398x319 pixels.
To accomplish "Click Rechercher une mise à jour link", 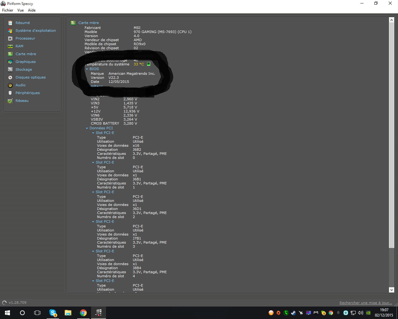I will [366, 303].
